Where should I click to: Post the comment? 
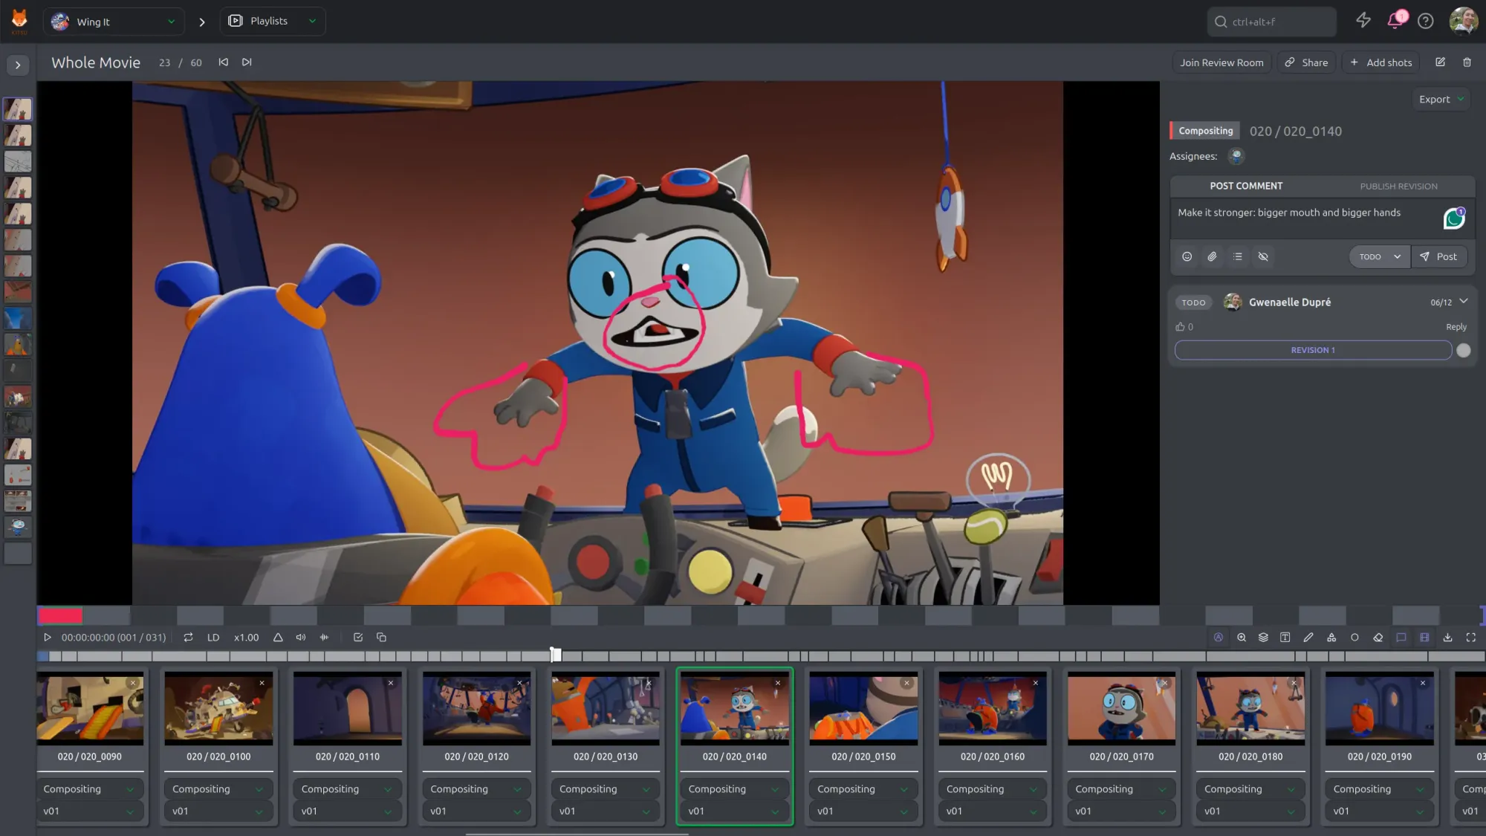[1438, 256]
